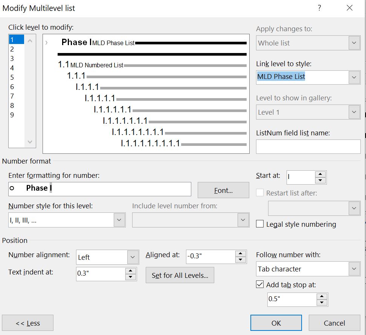The height and width of the screenshot is (335, 366).
Task: Click Phase I line in preview
Action: (154, 42)
